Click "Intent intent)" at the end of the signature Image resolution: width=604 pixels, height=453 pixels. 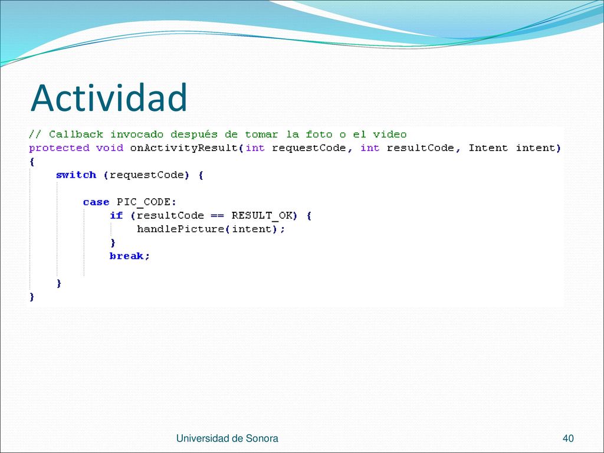[514, 148]
